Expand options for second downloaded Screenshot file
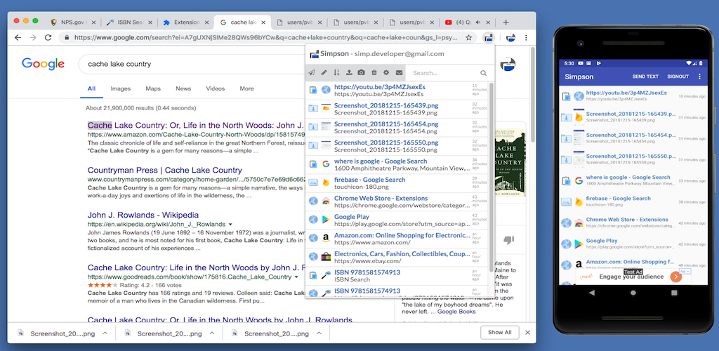This screenshot has width=719, height=351. 211,333
